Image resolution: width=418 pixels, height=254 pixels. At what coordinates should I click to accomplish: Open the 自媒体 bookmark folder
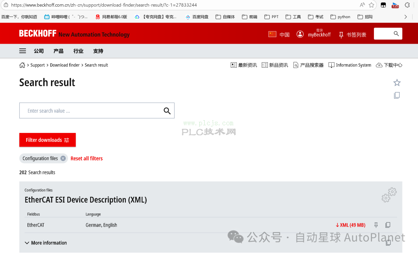coord(225,17)
